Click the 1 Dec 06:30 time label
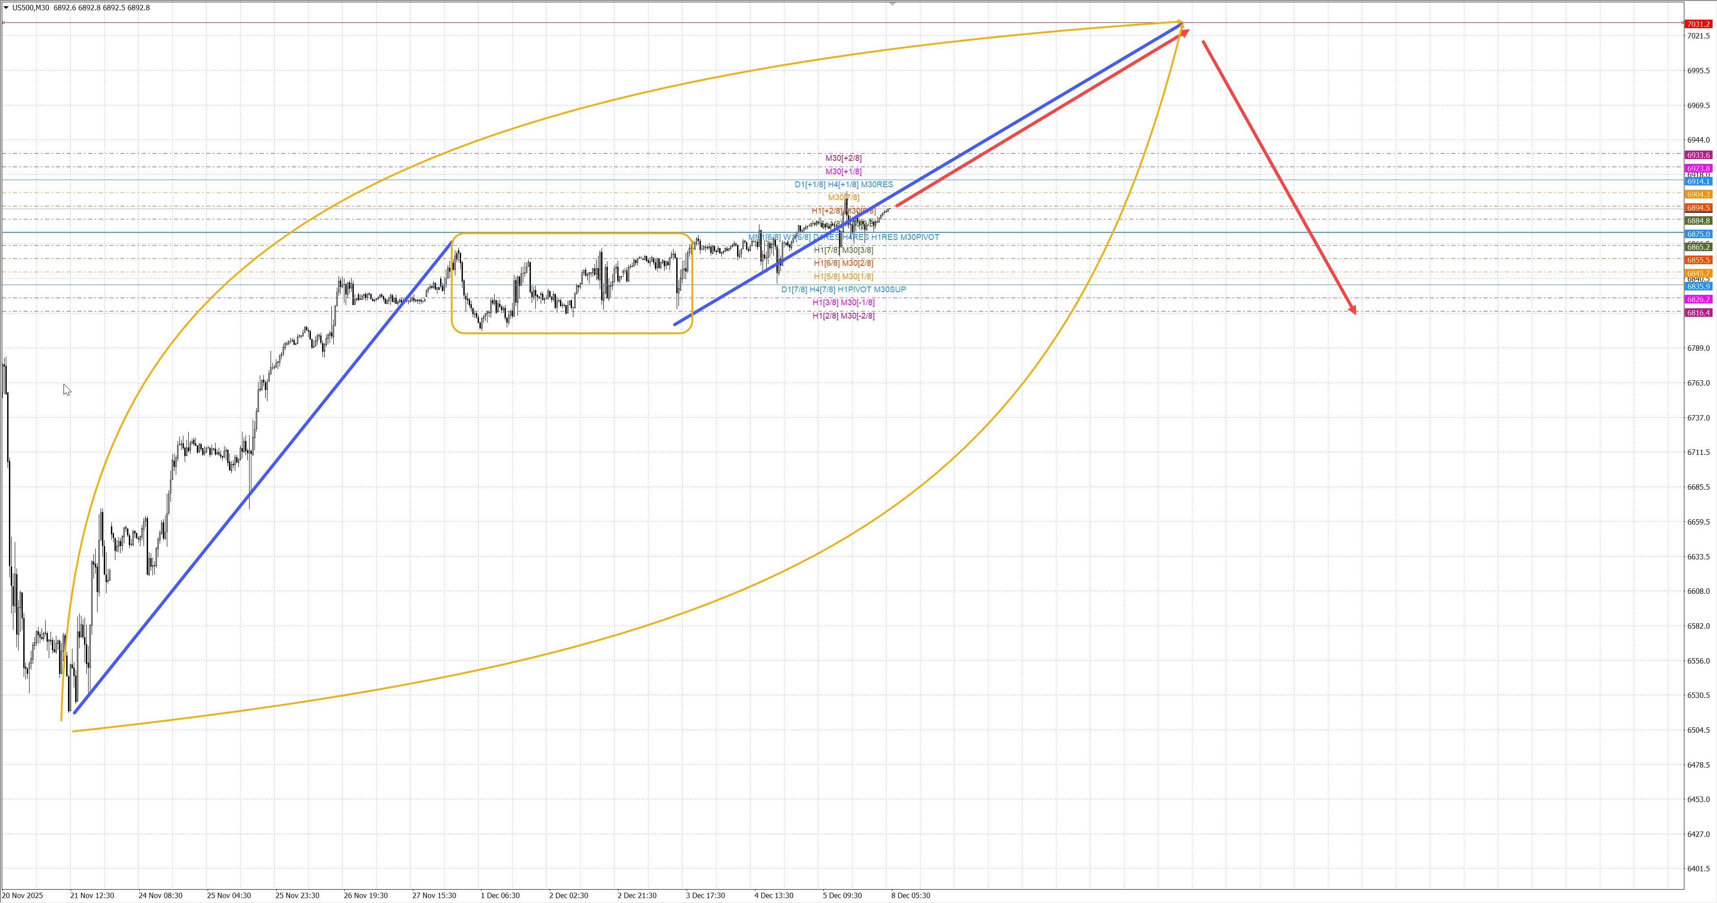 pyautogui.click(x=500, y=896)
